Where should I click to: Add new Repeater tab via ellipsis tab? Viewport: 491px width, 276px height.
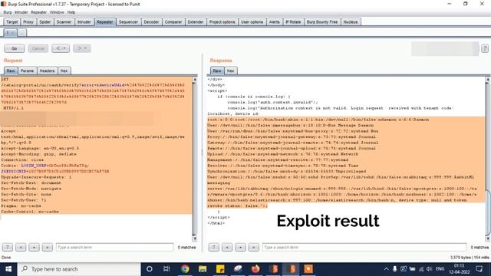click(x=22, y=32)
